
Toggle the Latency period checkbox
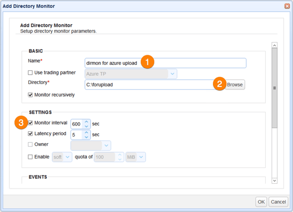(30, 134)
